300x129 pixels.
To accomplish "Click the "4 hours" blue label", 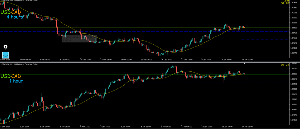I will pyautogui.click(x=15, y=17).
